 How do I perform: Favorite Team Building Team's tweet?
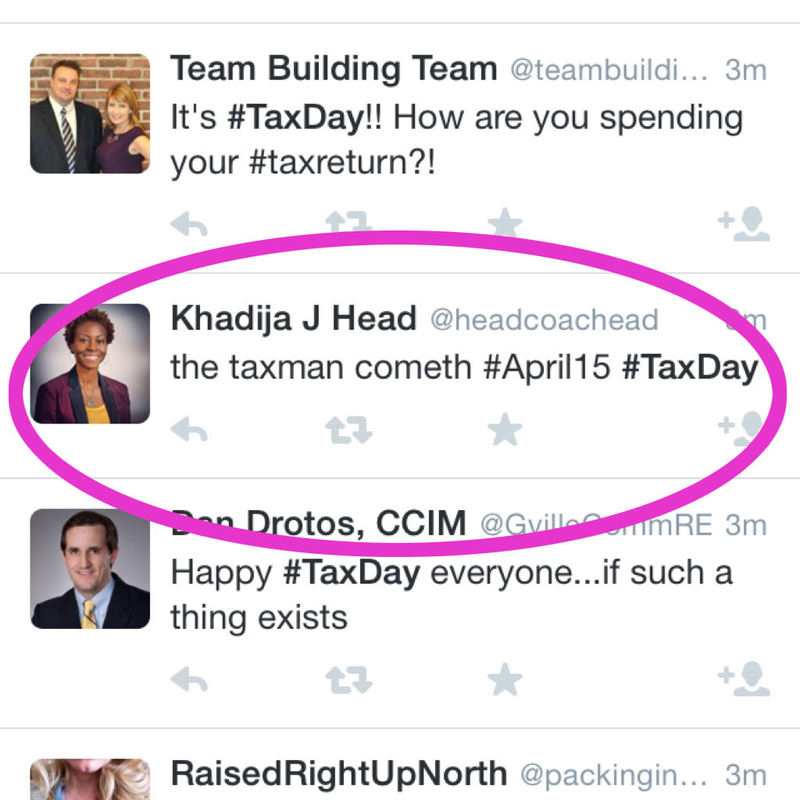(x=505, y=223)
